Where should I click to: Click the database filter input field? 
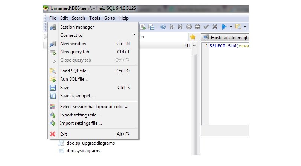[163, 37]
